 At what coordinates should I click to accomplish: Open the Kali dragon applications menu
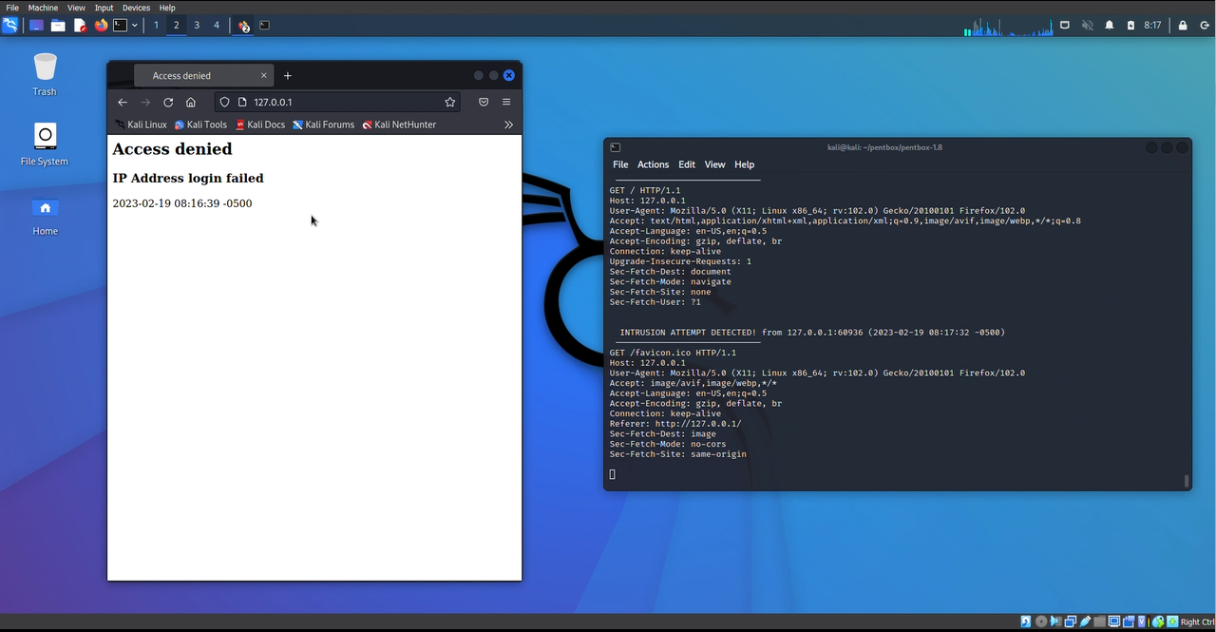click(10, 26)
